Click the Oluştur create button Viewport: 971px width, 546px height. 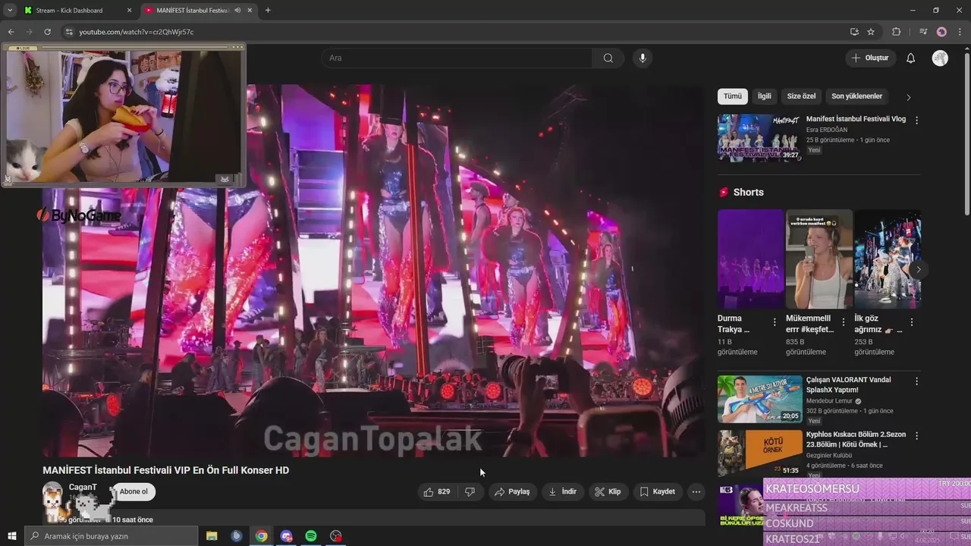coord(870,58)
